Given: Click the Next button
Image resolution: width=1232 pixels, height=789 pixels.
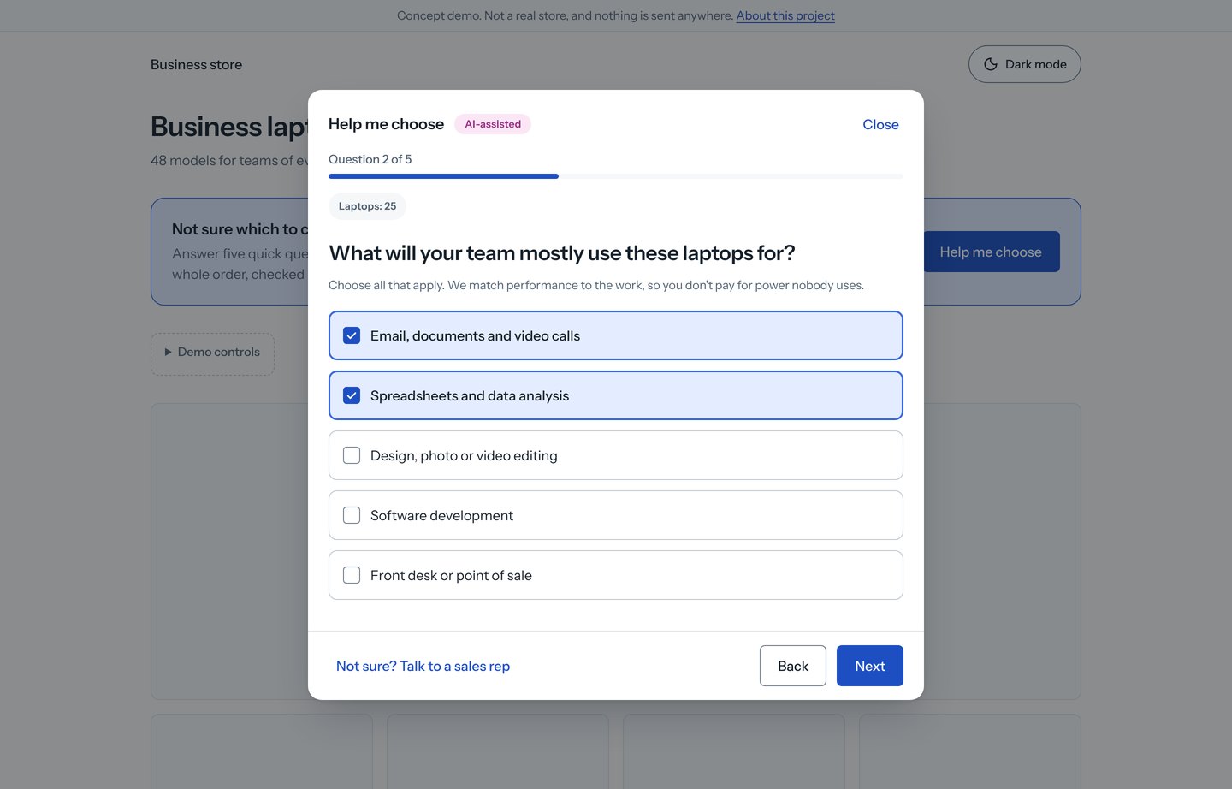Looking at the screenshot, I should tap(869, 666).
